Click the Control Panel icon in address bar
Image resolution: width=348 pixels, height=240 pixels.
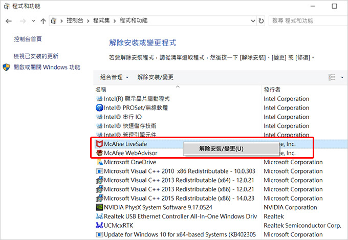[x=54, y=21]
